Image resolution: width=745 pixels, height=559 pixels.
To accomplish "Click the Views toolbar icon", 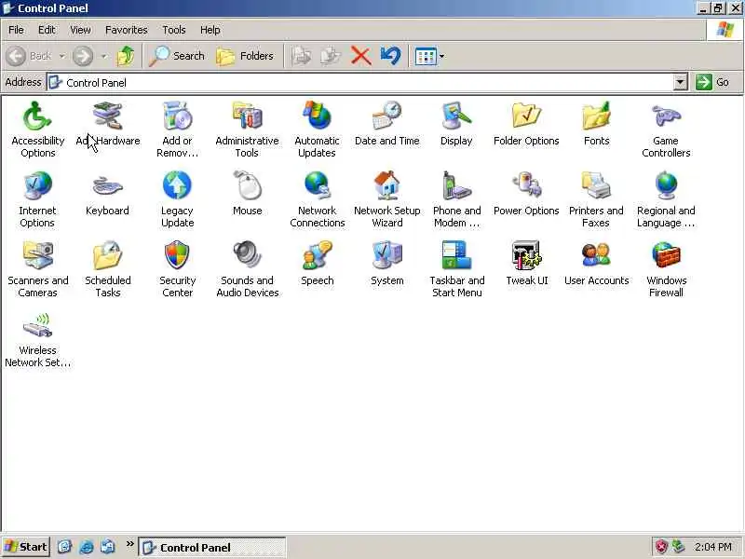I will pyautogui.click(x=426, y=56).
